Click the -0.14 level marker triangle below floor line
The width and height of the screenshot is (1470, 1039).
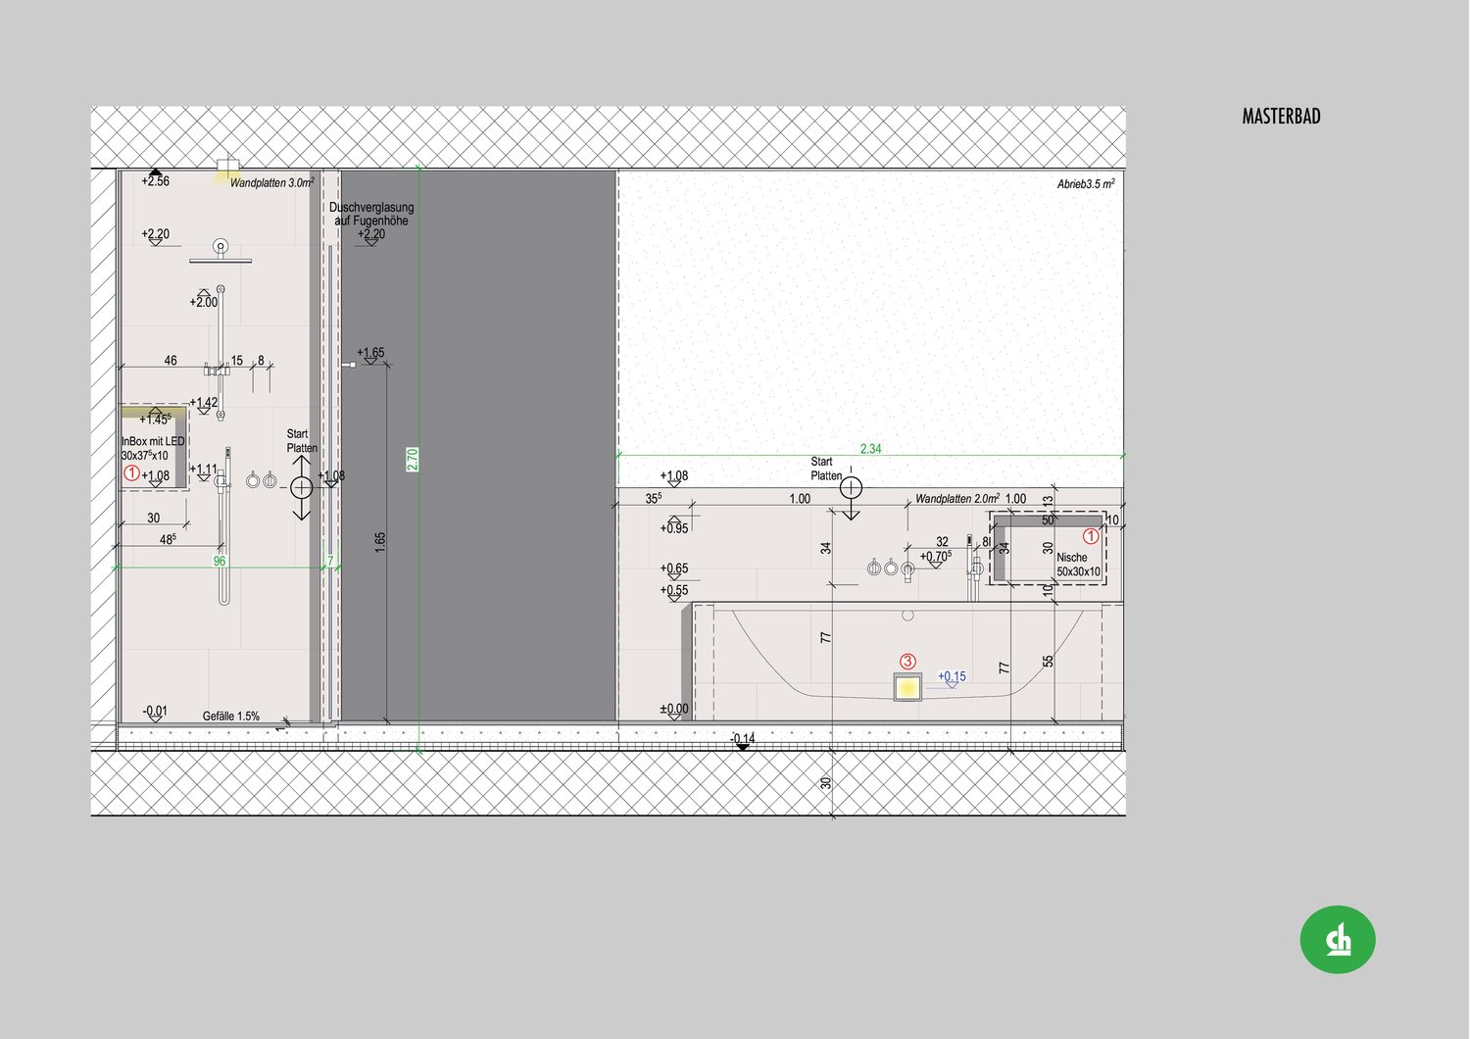[742, 745]
